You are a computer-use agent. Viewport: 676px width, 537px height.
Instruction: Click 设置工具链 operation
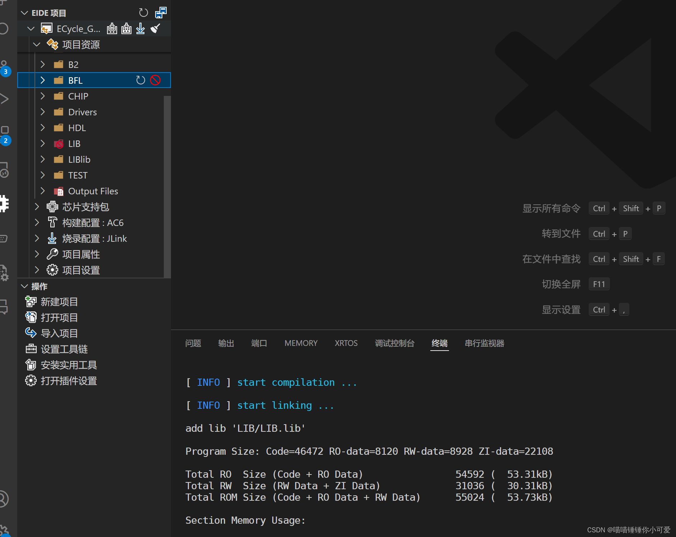click(94, 349)
